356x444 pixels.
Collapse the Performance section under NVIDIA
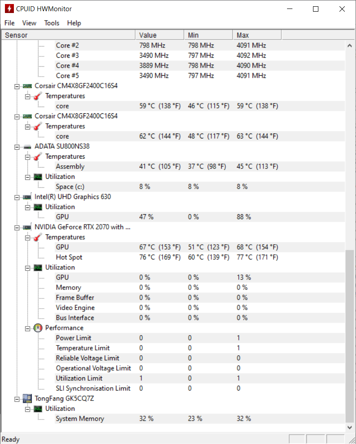click(27, 328)
